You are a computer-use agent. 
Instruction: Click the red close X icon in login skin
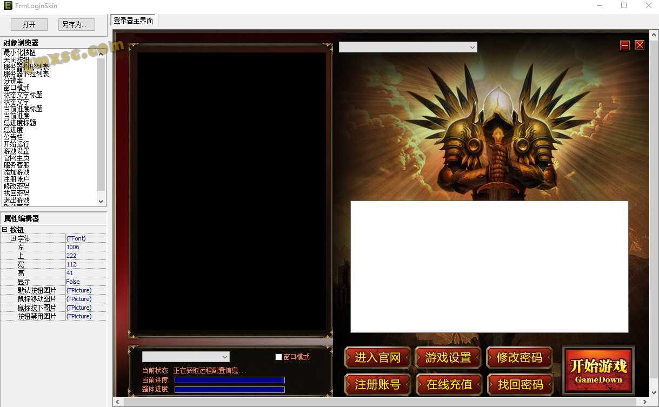coord(640,45)
